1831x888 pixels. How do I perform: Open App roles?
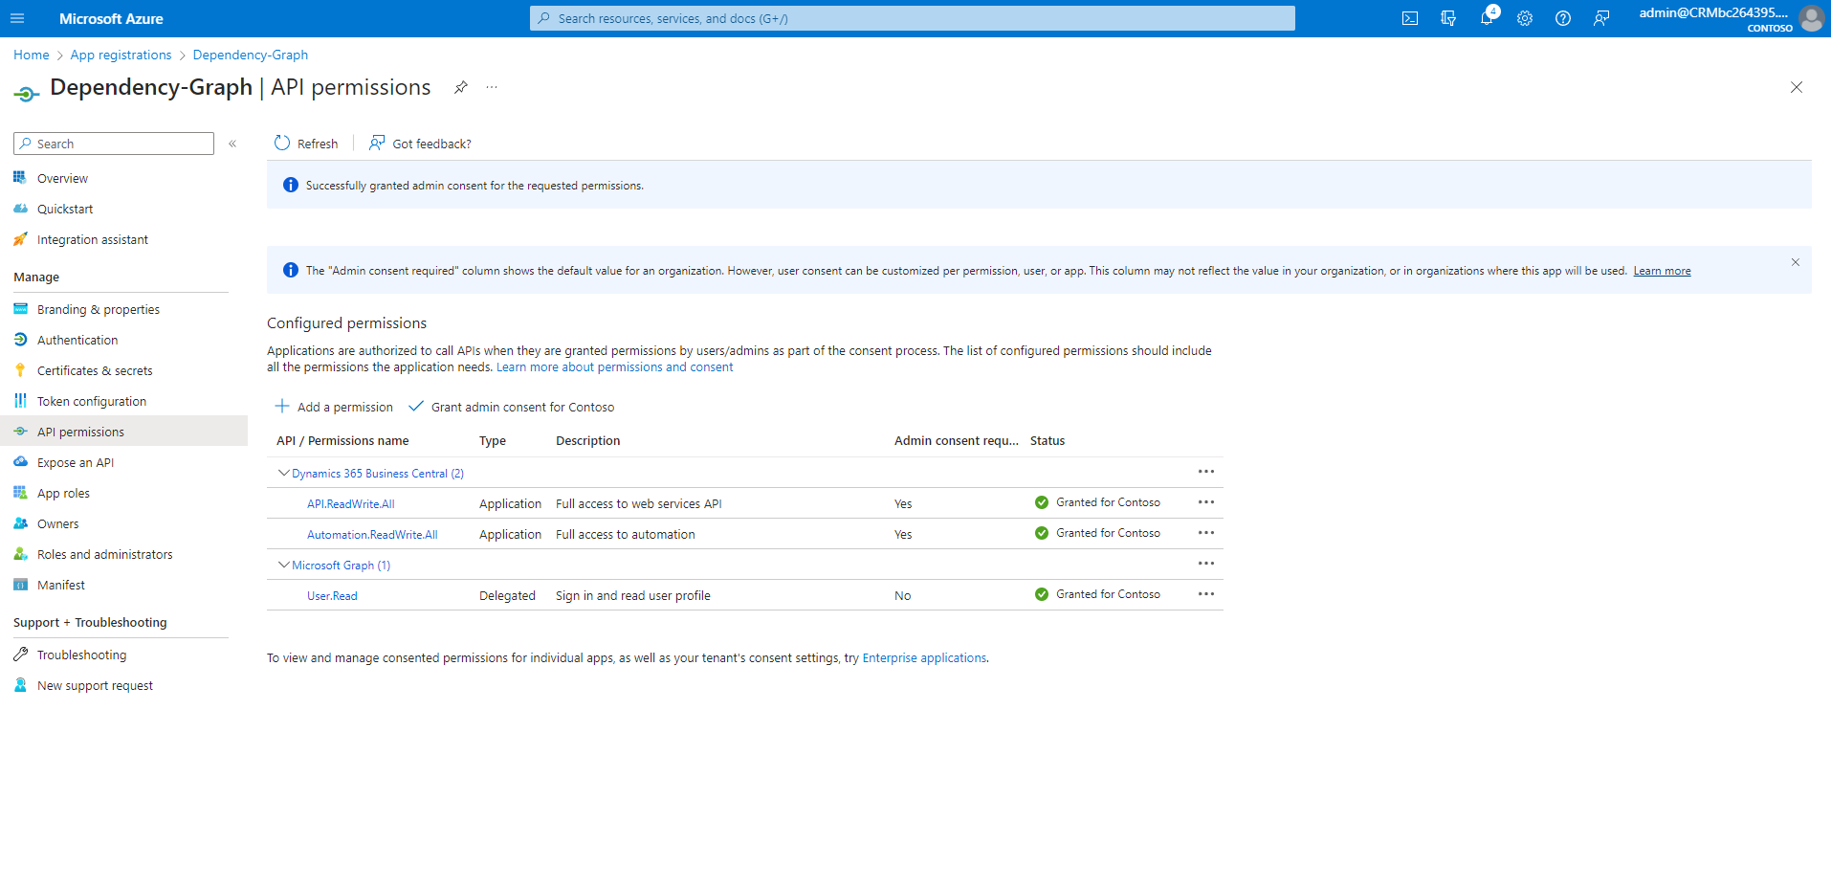[63, 493]
